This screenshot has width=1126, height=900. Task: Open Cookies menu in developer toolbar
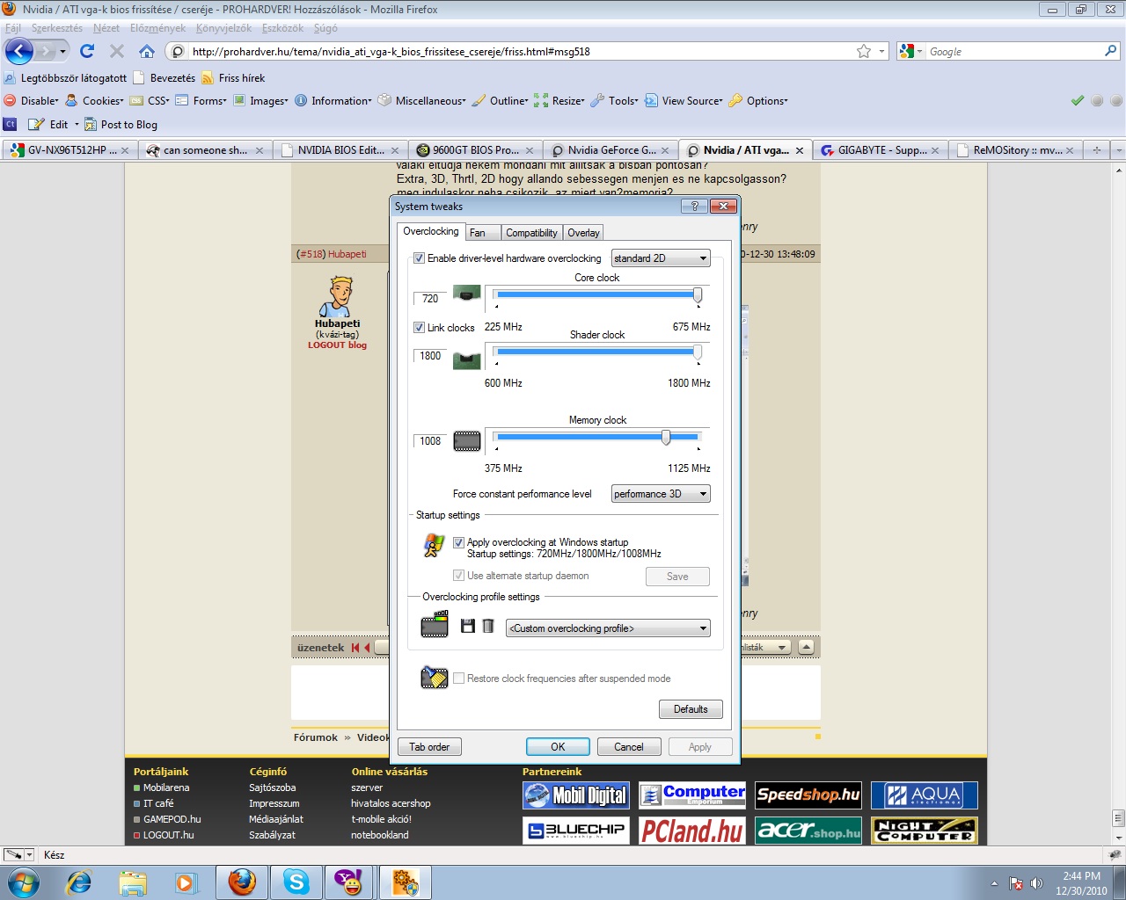95,100
